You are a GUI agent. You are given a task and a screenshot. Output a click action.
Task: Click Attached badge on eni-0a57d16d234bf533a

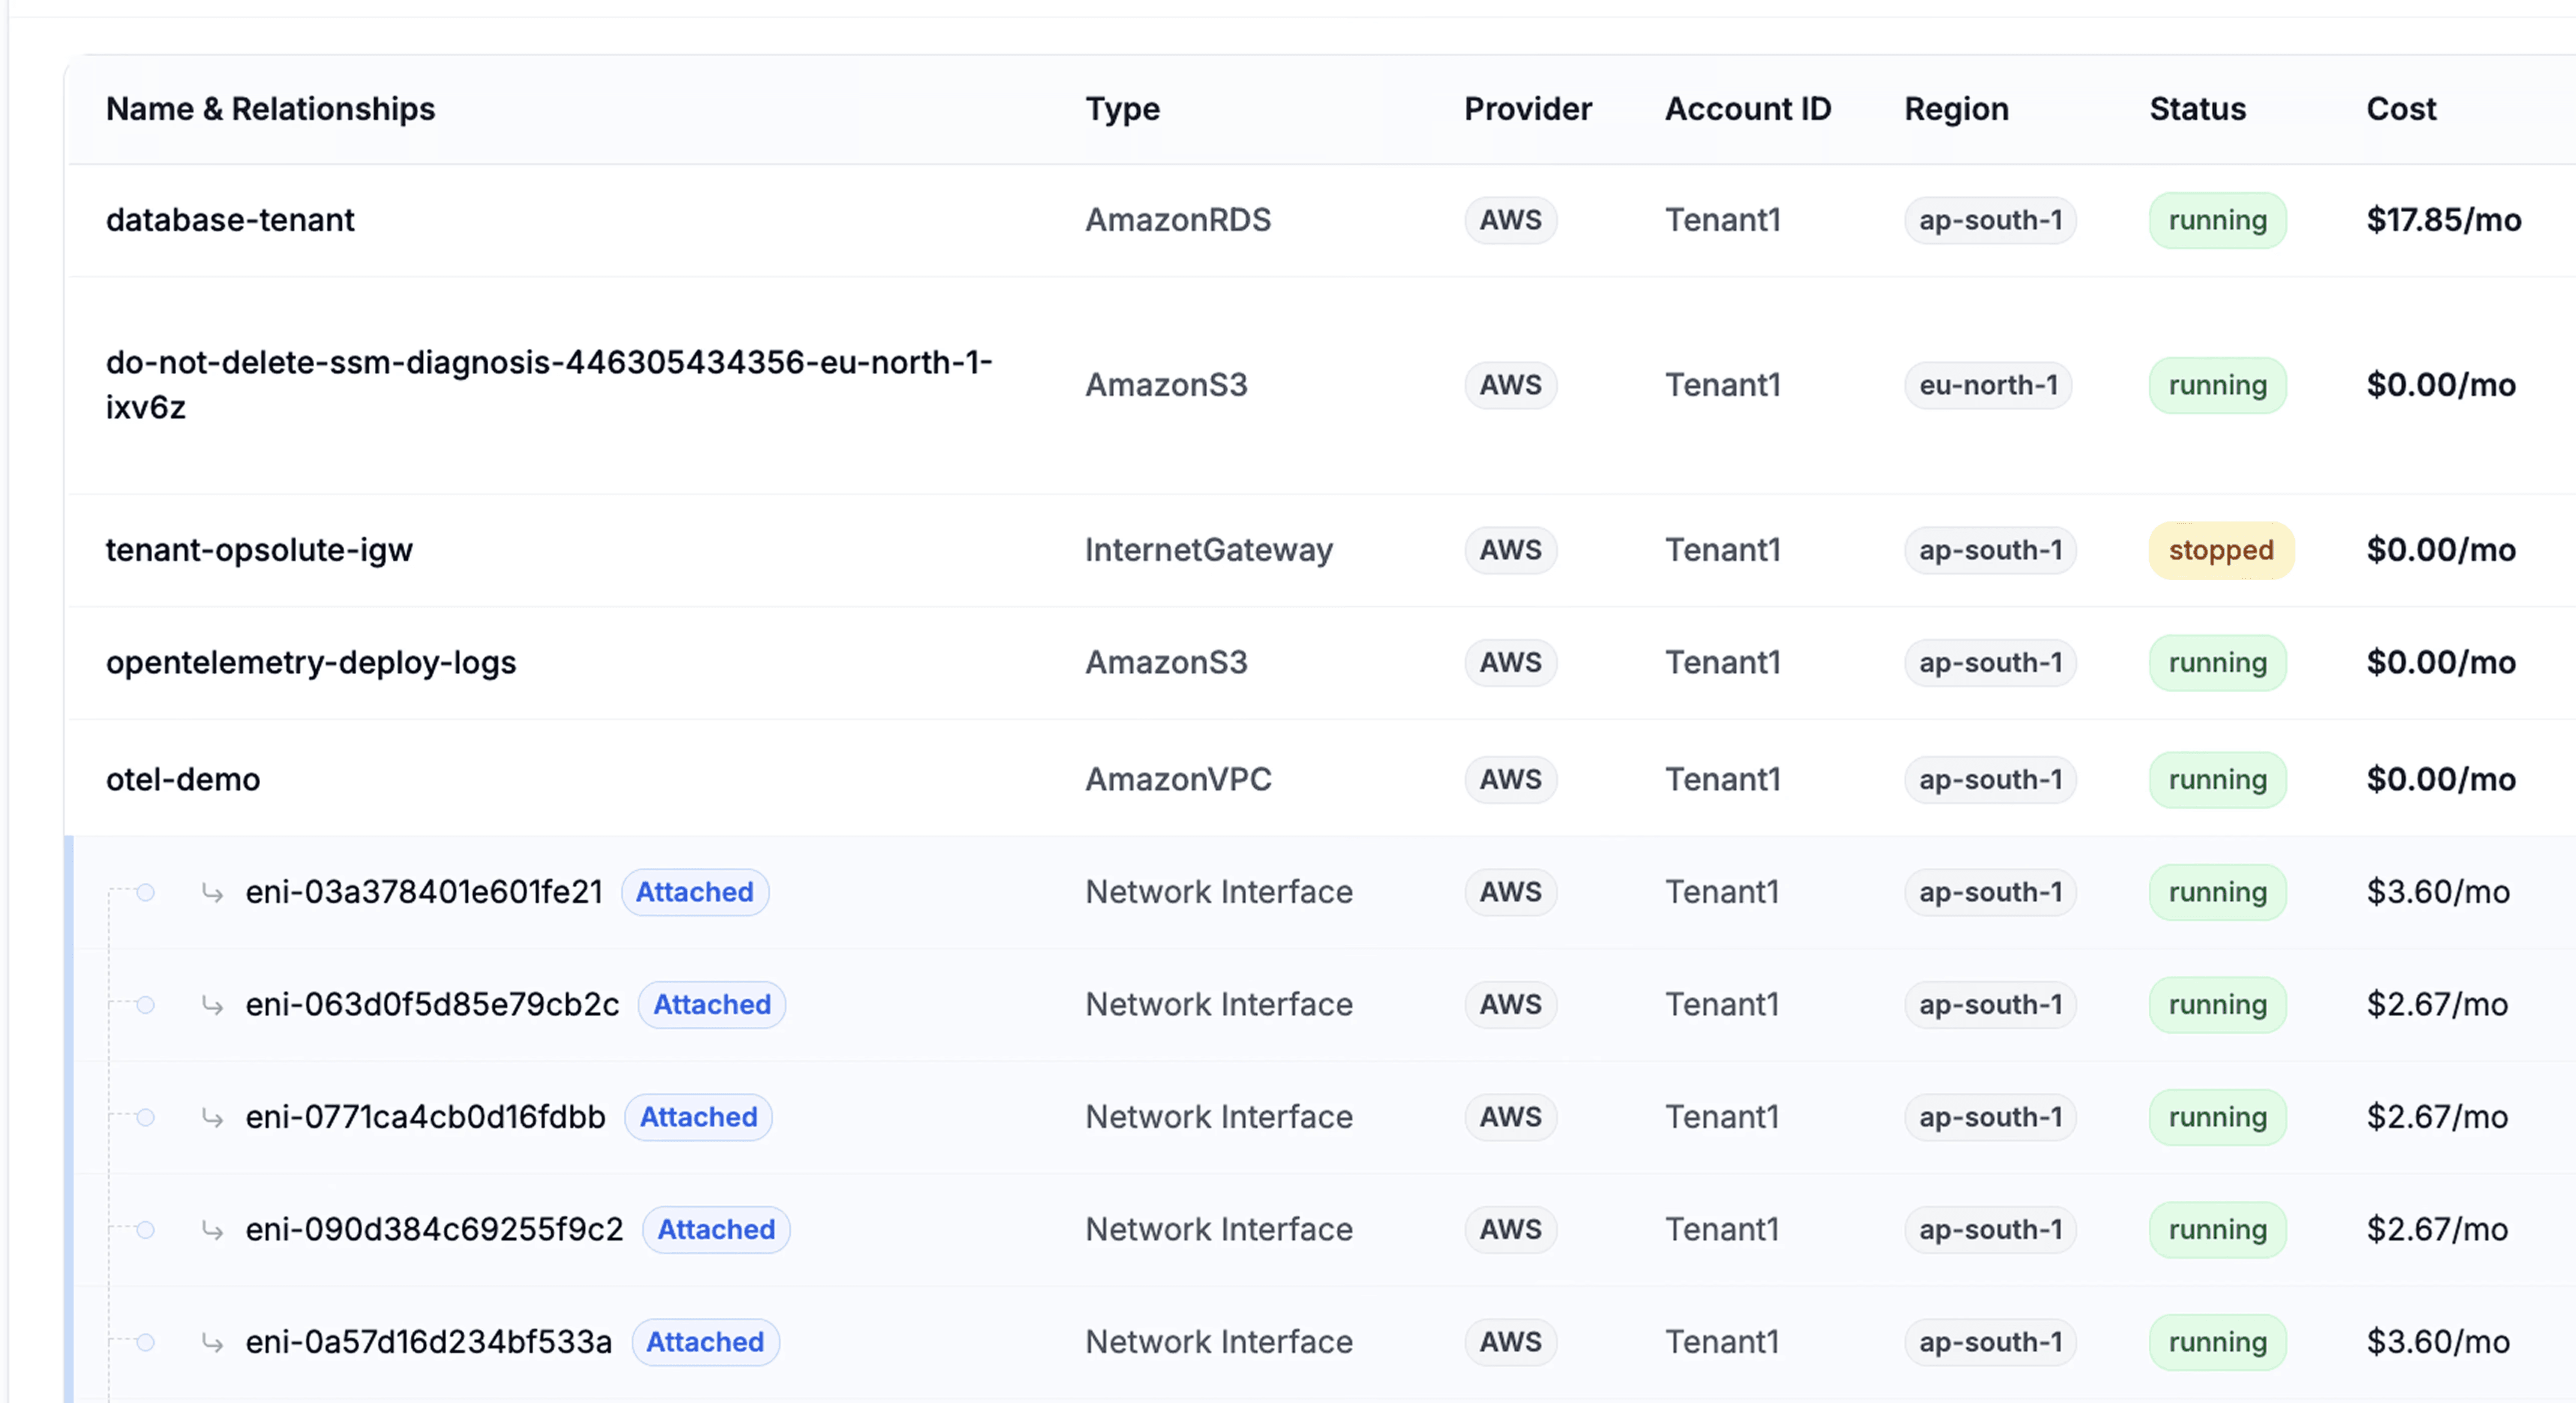pyautogui.click(x=705, y=1342)
